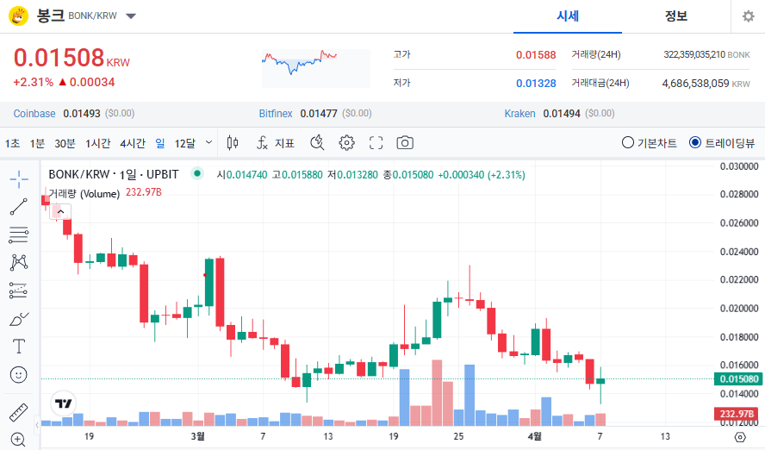Click the green market status dot
The image size is (765, 450).
click(197, 172)
